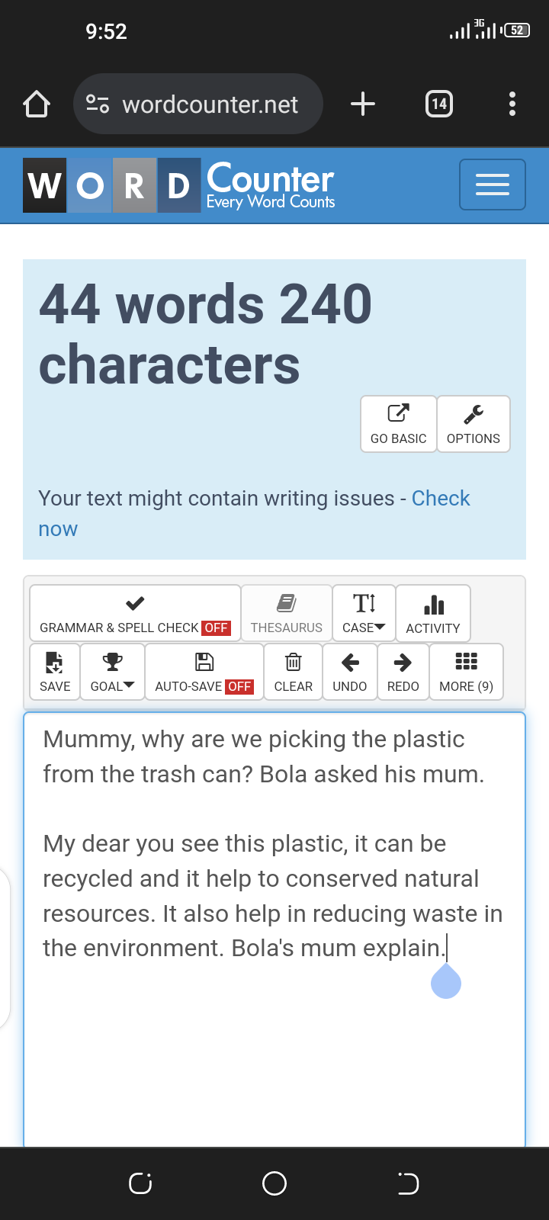Click the Go Basic button
This screenshot has width=549, height=1220.
[399, 424]
